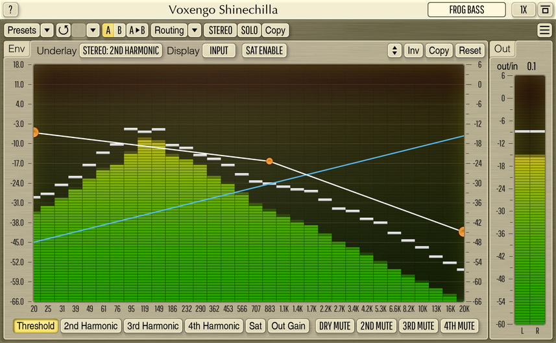The height and width of the screenshot is (343, 556).
Task: Click the middle orange envelope control point
Action: coord(269,161)
